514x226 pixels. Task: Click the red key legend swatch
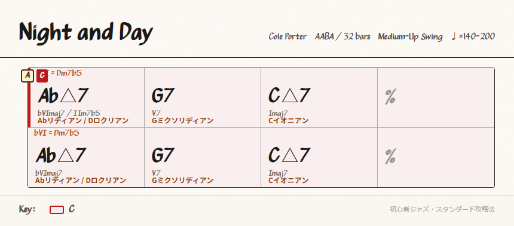[x=57, y=210]
